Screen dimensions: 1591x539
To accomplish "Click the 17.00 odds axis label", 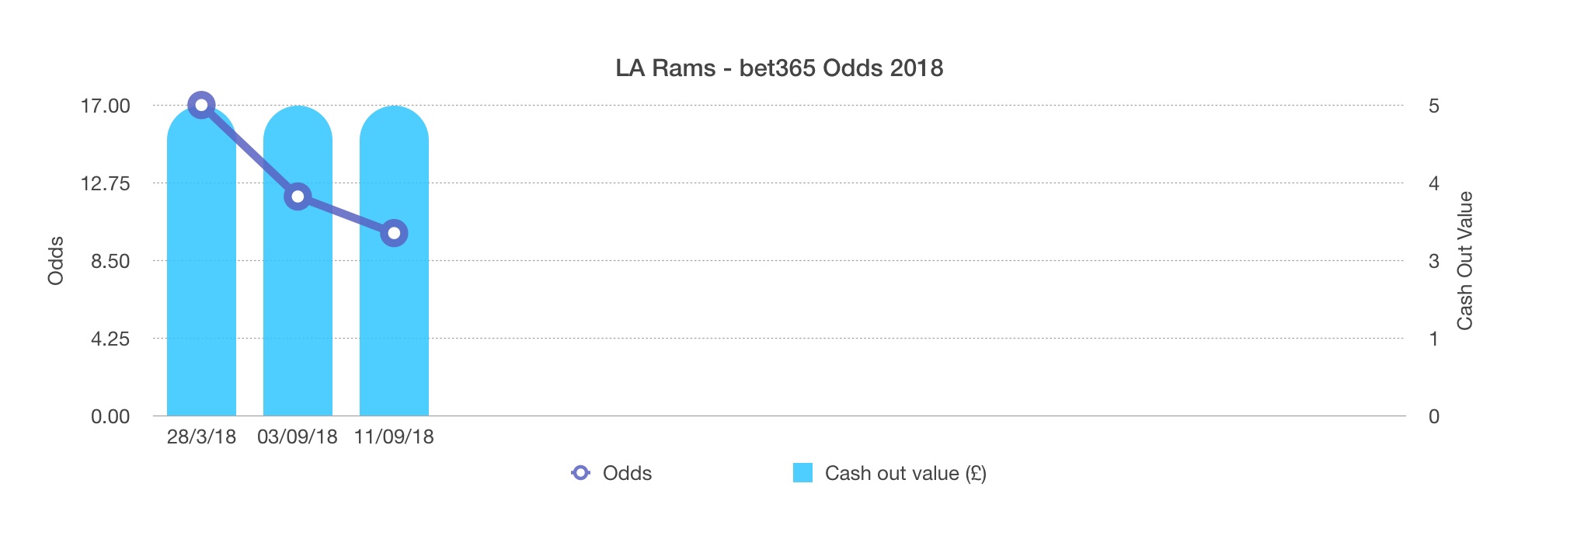I will coord(105,106).
